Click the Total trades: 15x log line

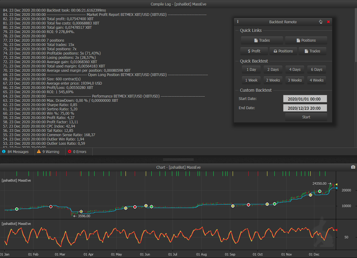click(x=38, y=45)
